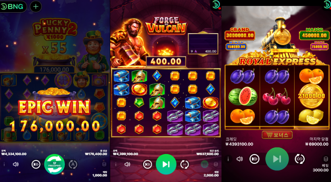This screenshot has height=182, width=331.
Task: Add a new game with plus button
Action: [36, 7]
